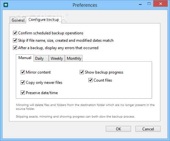Toggle Skip if file name, size, dates match
Viewport: 170px width, 141px height.
[15, 40]
